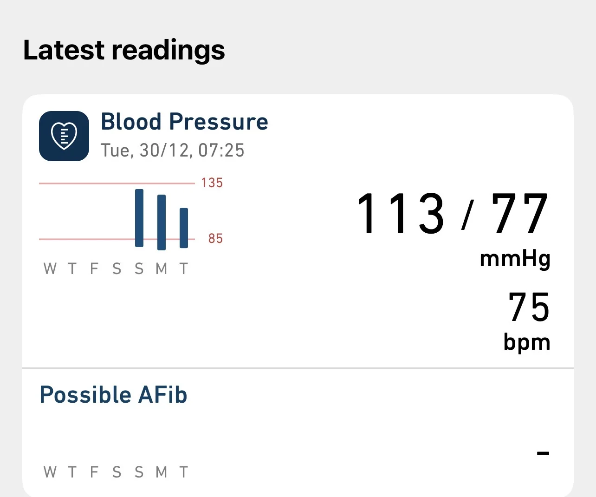Tap the 85 lower threshold label
This screenshot has width=596, height=497.
pos(215,239)
